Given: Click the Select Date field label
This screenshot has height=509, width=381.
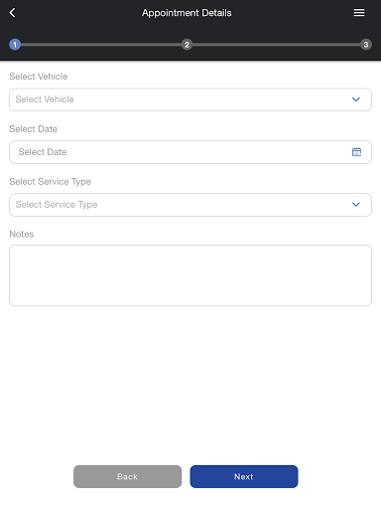Looking at the screenshot, I should (x=34, y=129).
